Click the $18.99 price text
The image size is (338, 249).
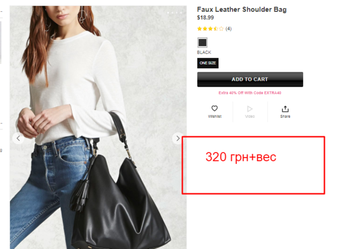pos(206,17)
